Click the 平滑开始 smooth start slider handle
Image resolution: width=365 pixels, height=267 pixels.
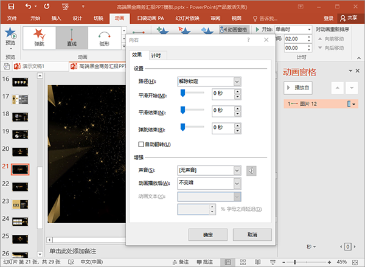pos(182,93)
